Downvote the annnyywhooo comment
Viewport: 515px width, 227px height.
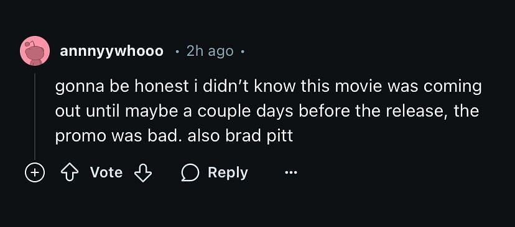[143, 172]
